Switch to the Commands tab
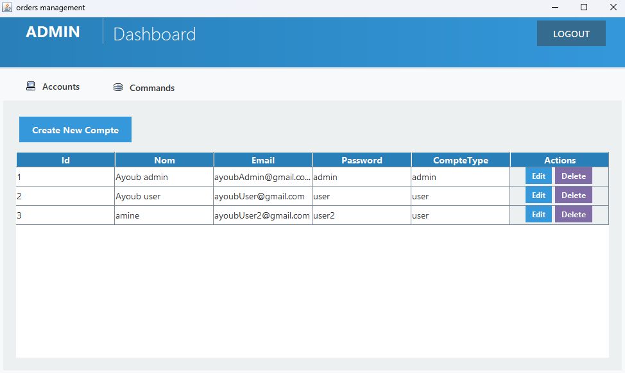Viewport: 625px width, 373px height. 144,88
